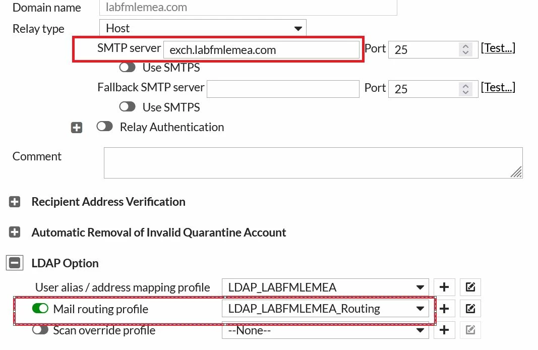Open Mail routing profile dropdown
The height and width of the screenshot is (350, 538).
[325, 309]
